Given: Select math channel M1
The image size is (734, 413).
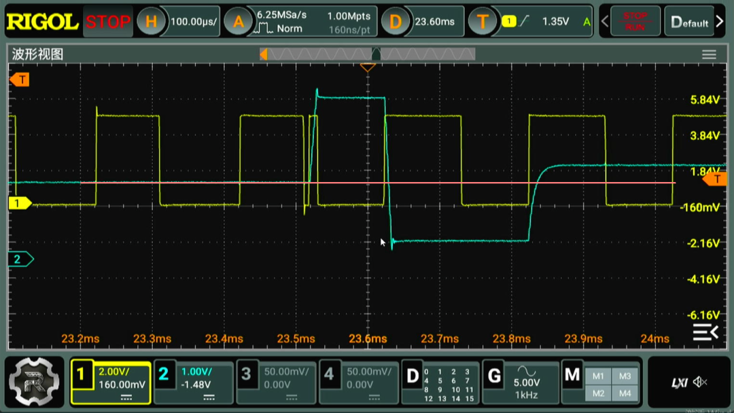Looking at the screenshot, I should [x=598, y=376].
